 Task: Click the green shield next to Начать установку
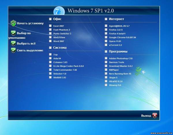click(13, 23)
